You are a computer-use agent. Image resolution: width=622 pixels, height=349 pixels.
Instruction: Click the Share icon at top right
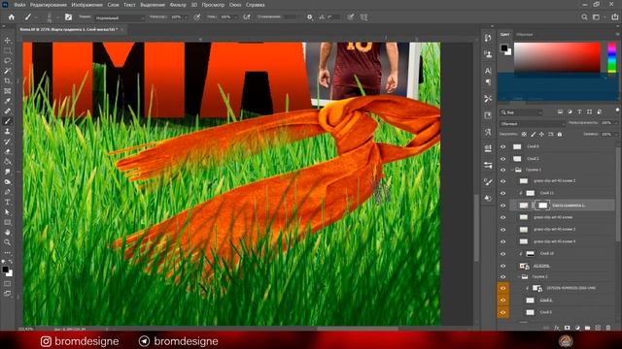(x=614, y=17)
